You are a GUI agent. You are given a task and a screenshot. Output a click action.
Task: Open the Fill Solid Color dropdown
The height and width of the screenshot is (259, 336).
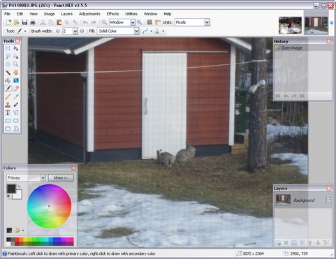pyautogui.click(x=136, y=31)
